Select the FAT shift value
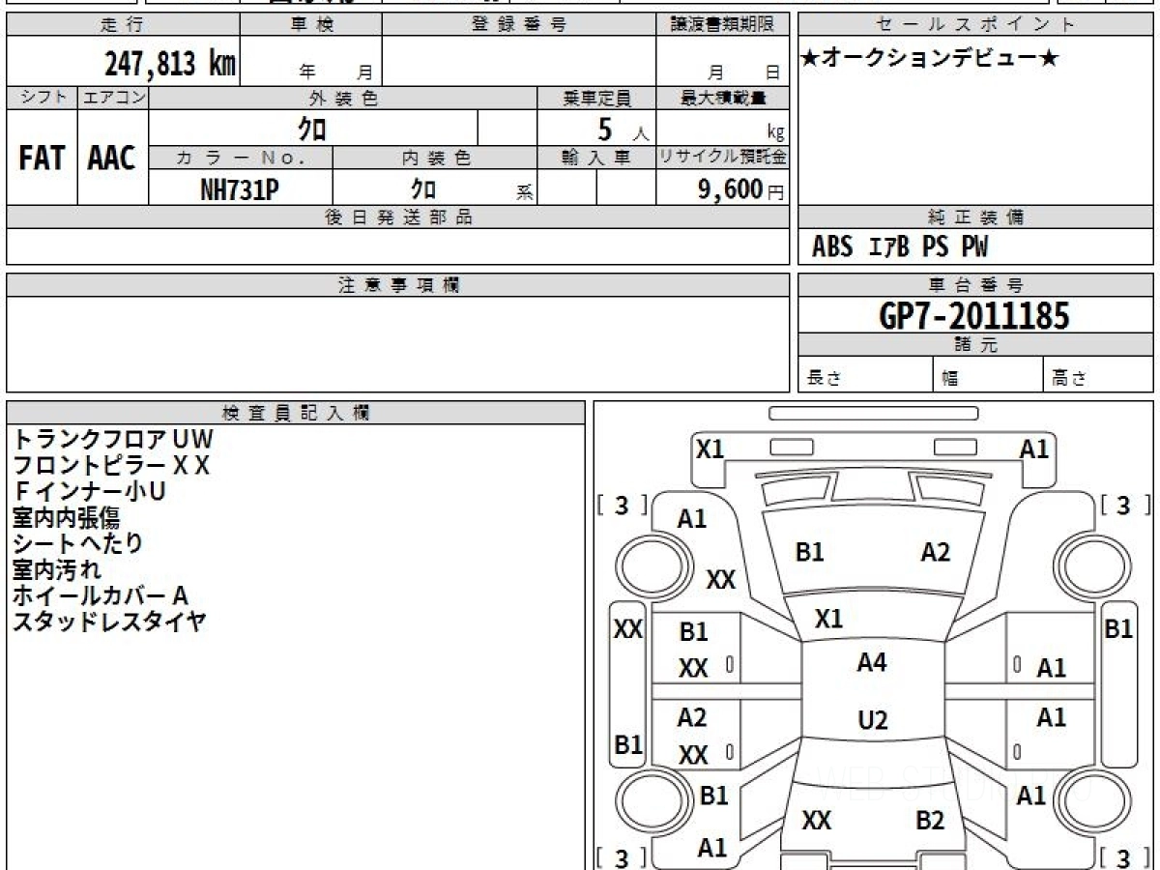Viewport: 1160px width, 870px height. (x=42, y=158)
